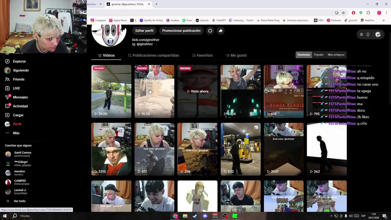Open the video with 417 views
Viewport: 391px width, 220px height.
[x=154, y=149]
